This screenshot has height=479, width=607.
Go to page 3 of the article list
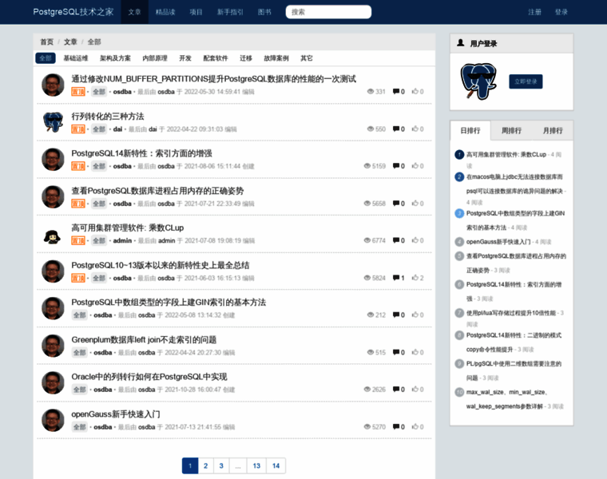pos(221,466)
